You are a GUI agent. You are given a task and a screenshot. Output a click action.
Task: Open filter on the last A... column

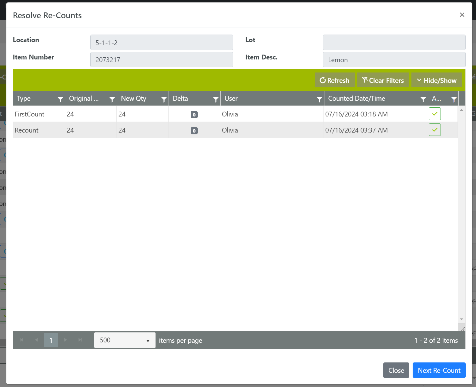(454, 99)
